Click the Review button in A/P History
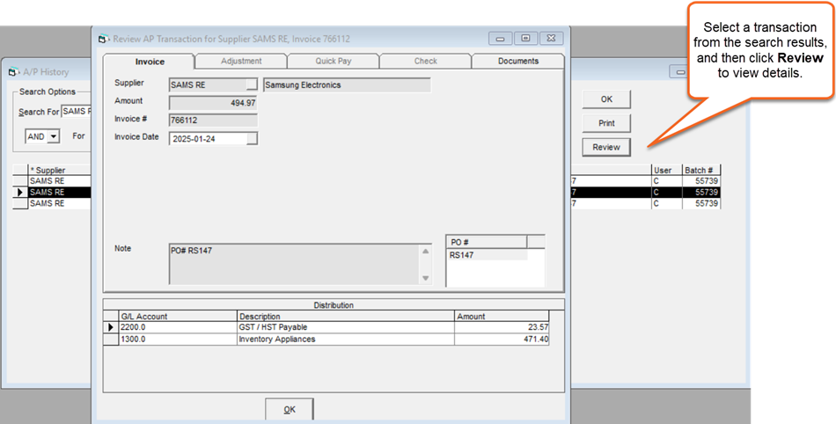Screen dimensions: 836x424 pos(606,147)
